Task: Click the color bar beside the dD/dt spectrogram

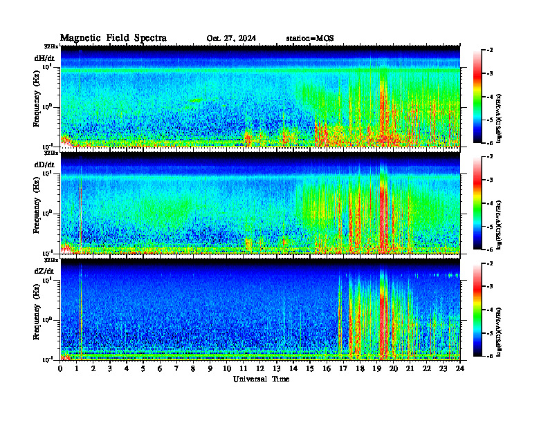Action: click(x=477, y=203)
